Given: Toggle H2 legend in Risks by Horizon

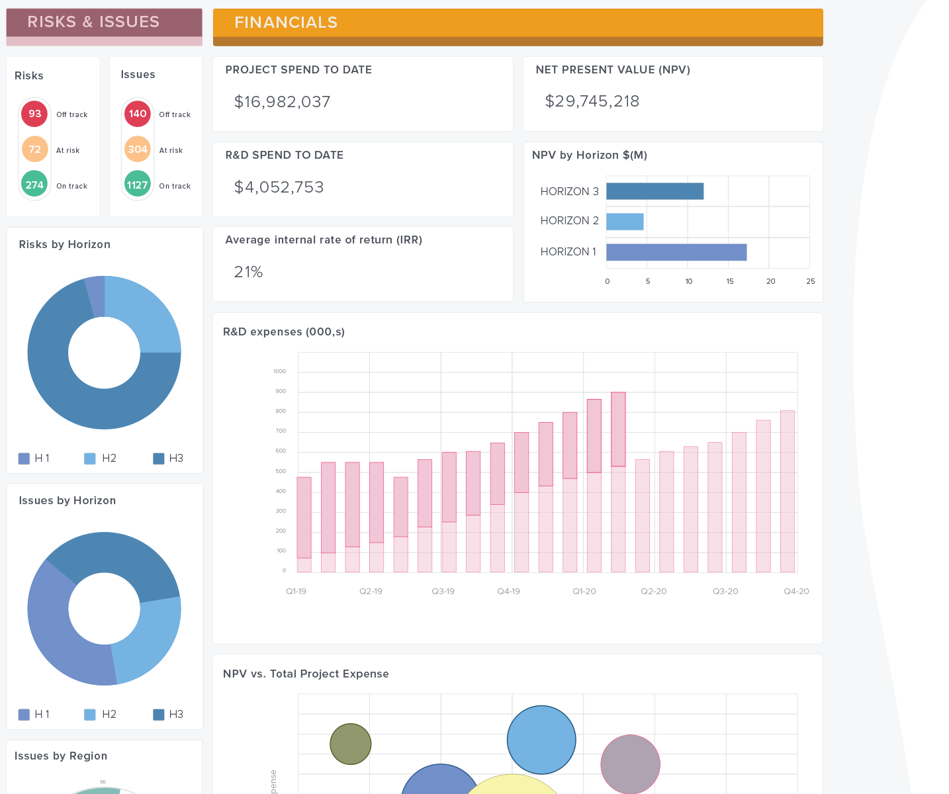Looking at the screenshot, I should pyautogui.click(x=101, y=459).
